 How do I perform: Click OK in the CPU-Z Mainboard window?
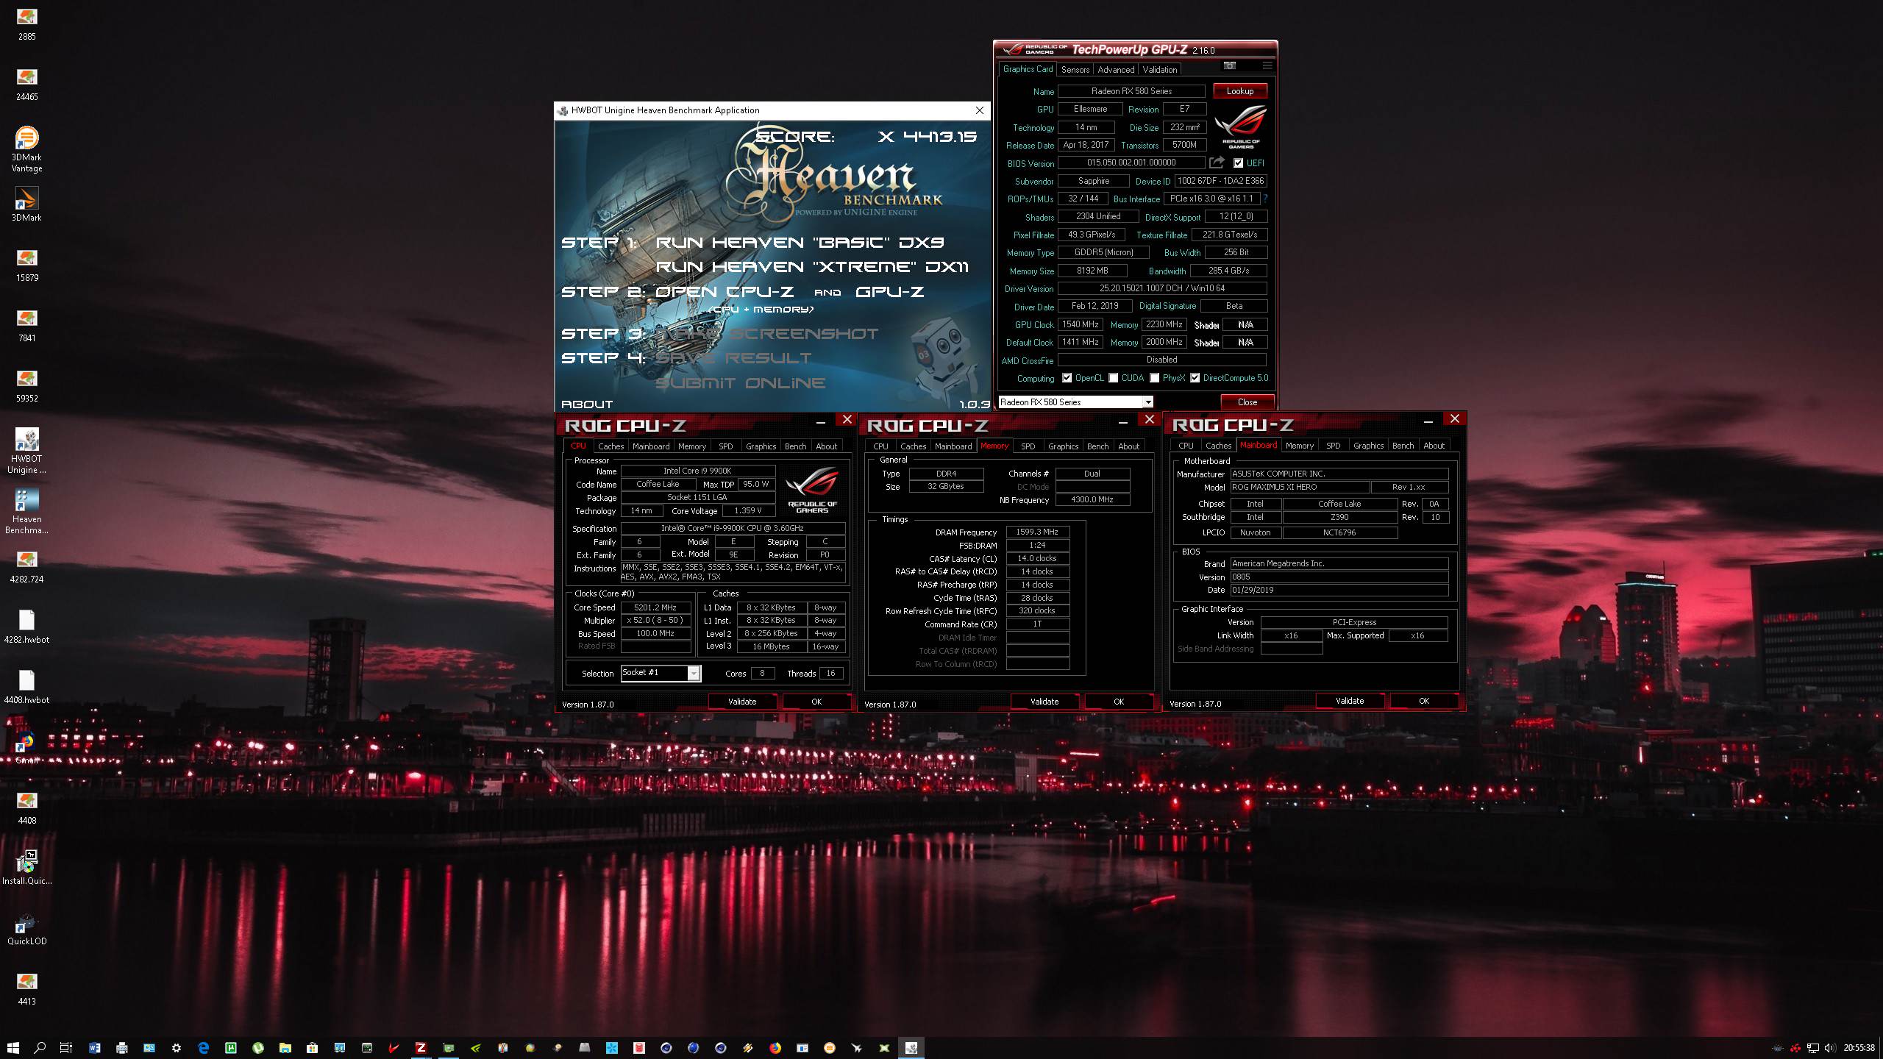(1424, 701)
